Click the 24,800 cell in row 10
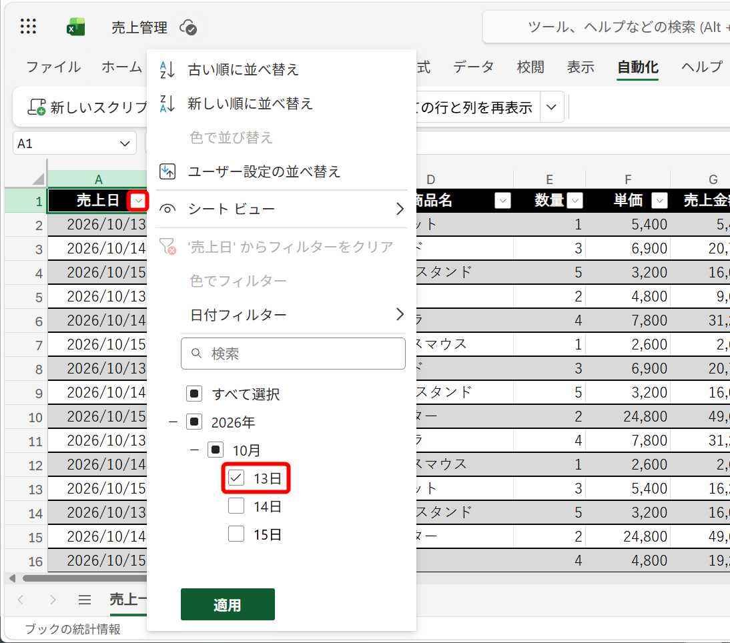 [628, 416]
